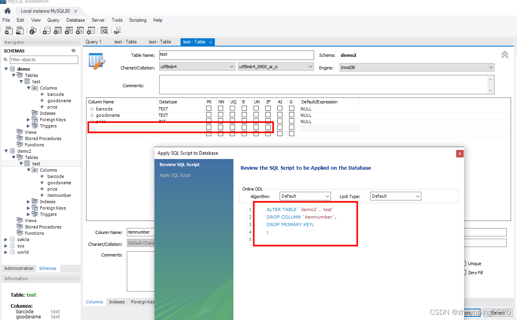Image resolution: width=517 pixels, height=320 pixels.
Task: Toggle PK checkbox for goodsname column
Action: tap(209, 115)
